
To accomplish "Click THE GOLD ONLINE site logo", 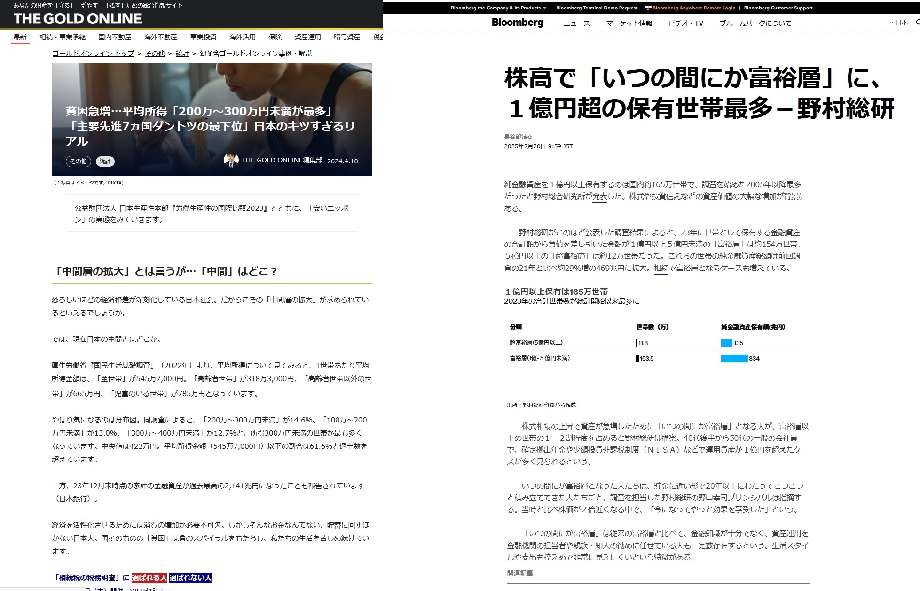I will tap(78, 19).
